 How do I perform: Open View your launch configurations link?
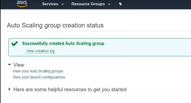tap(39, 77)
